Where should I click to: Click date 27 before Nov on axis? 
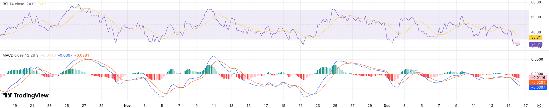(x=84, y=106)
